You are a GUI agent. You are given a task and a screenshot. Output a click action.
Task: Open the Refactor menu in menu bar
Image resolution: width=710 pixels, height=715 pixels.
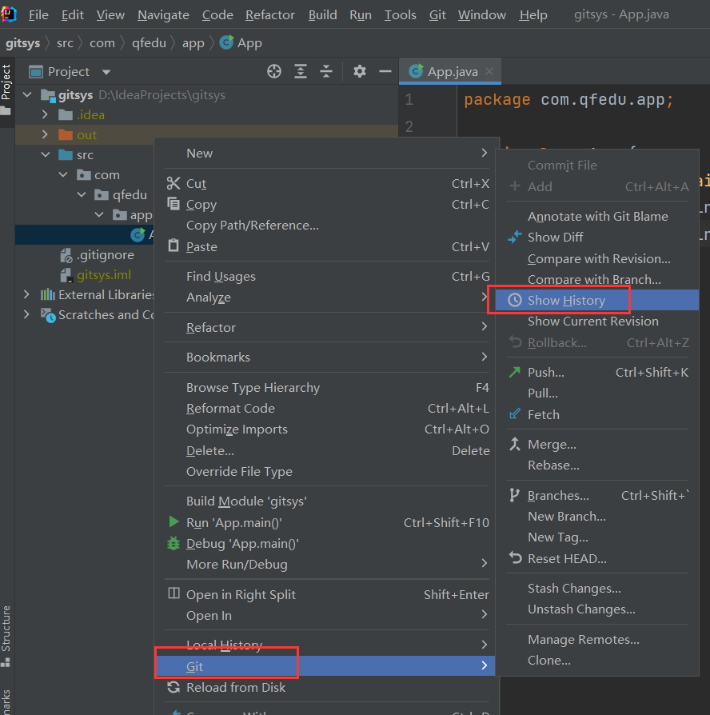270,14
